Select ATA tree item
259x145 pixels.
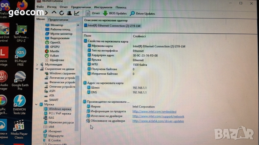point(51,95)
